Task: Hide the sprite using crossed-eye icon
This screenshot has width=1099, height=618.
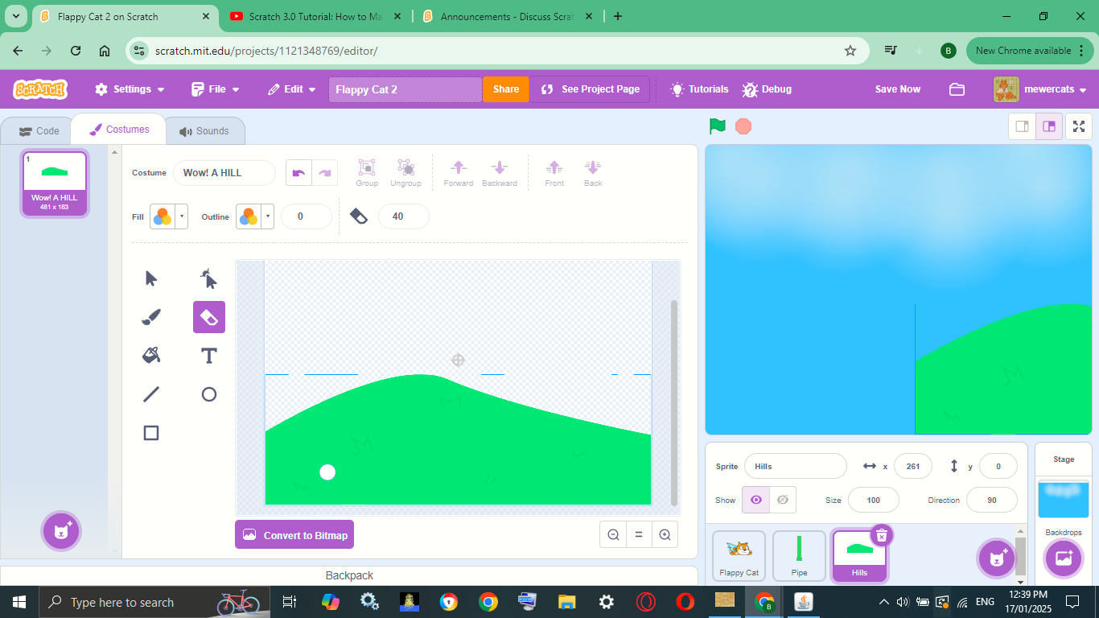Action: [782, 500]
